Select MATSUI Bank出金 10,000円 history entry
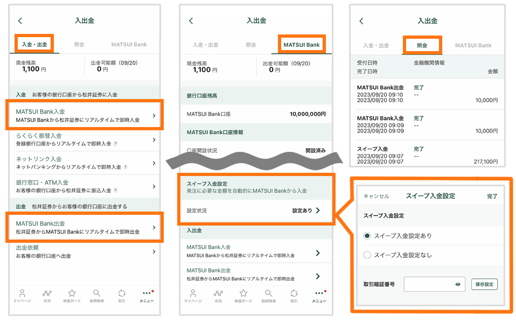 click(428, 94)
